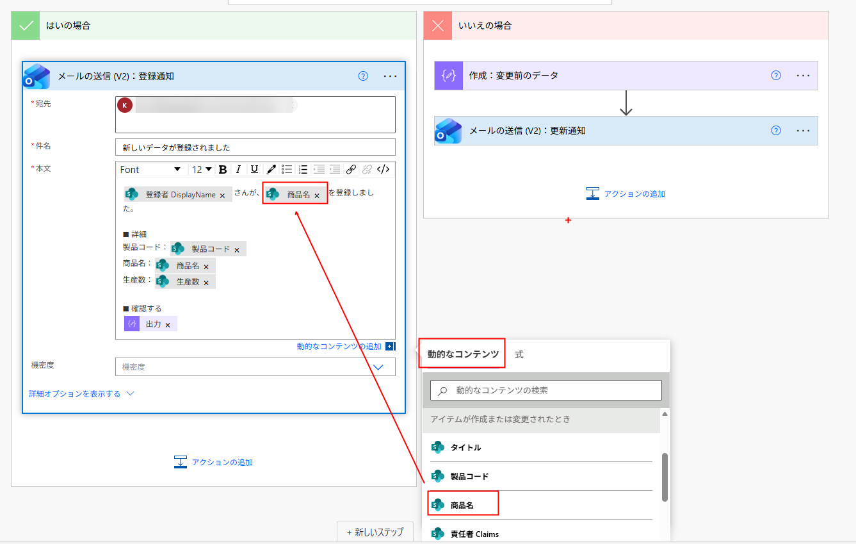
Task: Remove 商品名 token under 詳細 section
Action: coord(206,267)
